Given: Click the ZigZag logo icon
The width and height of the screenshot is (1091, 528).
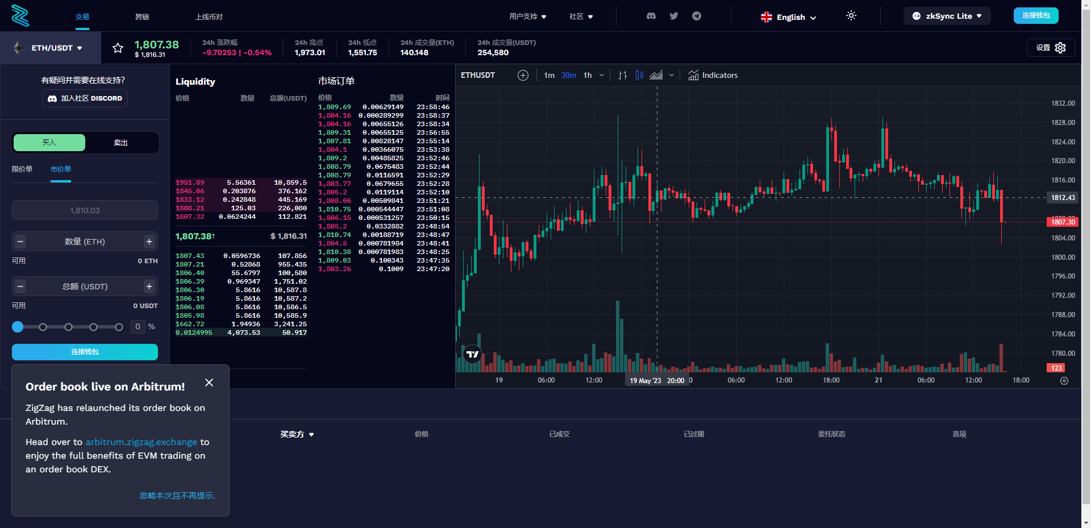Looking at the screenshot, I should [20, 16].
